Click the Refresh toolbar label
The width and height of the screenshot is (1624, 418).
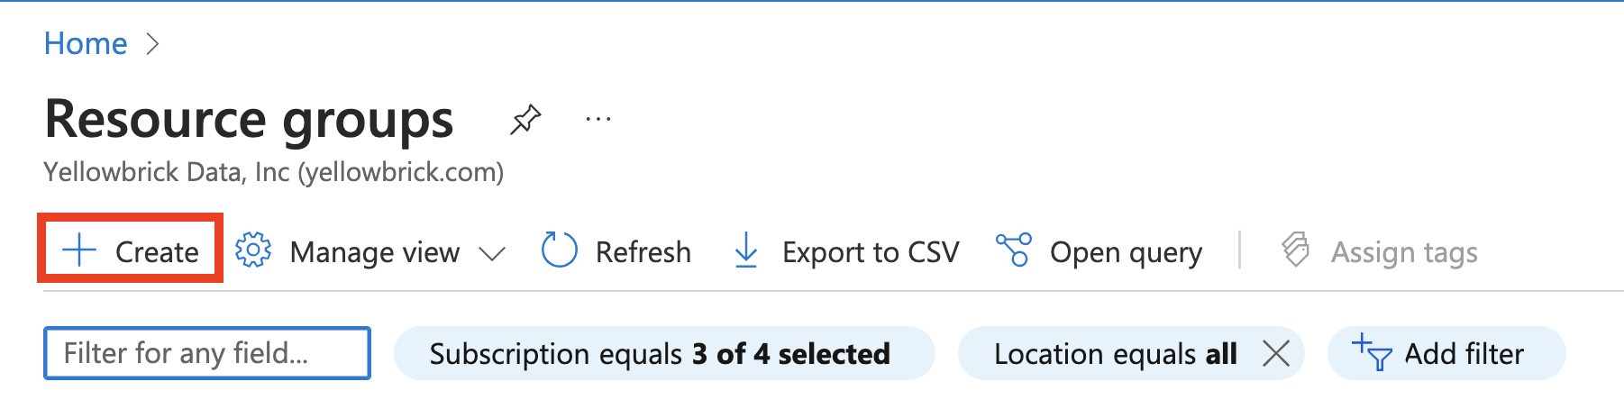click(x=643, y=252)
